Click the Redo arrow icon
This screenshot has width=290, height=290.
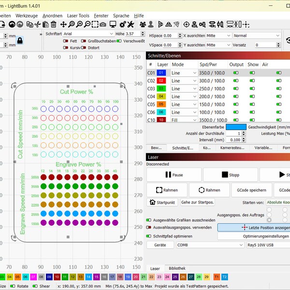tap(20, 24)
